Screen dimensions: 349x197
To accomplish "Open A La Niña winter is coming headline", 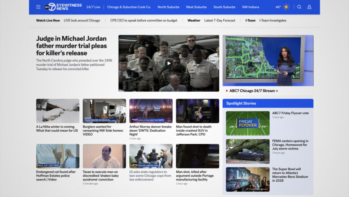I will 57,128.
